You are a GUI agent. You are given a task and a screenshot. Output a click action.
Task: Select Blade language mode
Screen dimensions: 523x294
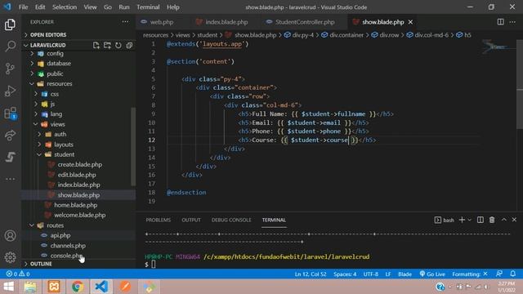coord(405,274)
